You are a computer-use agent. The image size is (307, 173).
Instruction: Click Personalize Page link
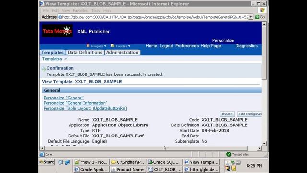pos(223,43)
